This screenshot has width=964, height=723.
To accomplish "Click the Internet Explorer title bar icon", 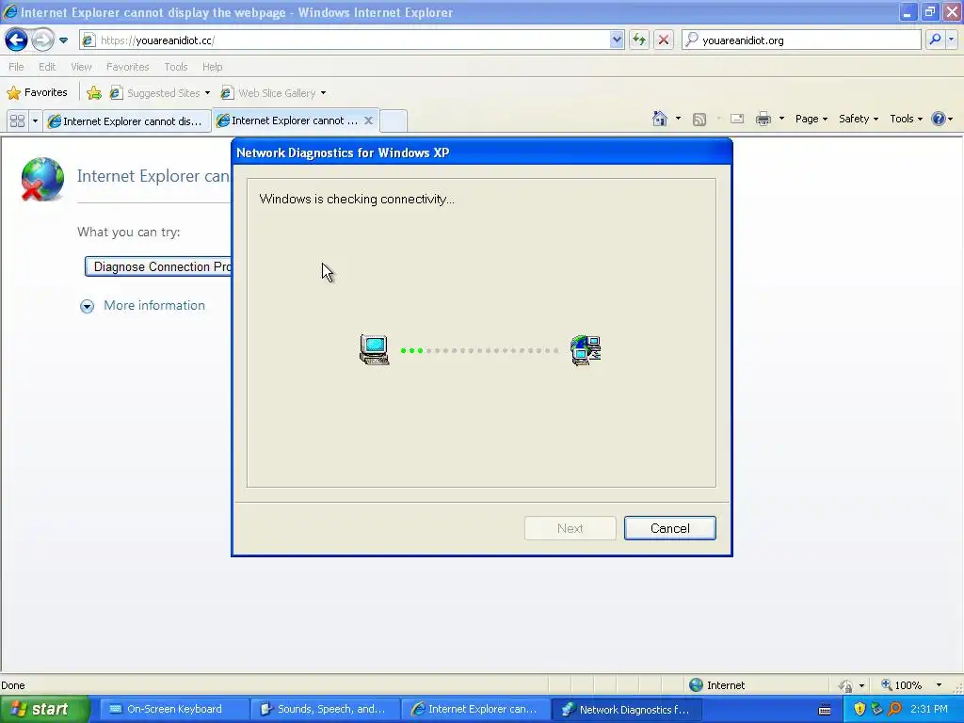I will coord(10,11).
